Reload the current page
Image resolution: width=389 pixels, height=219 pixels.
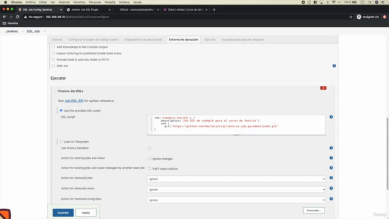pos(18,17)
